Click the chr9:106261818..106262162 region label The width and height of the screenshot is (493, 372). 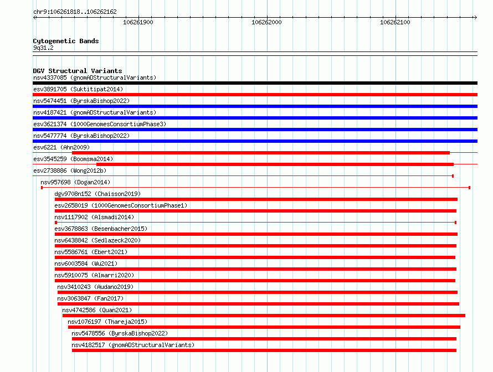(x=75, y=12)
